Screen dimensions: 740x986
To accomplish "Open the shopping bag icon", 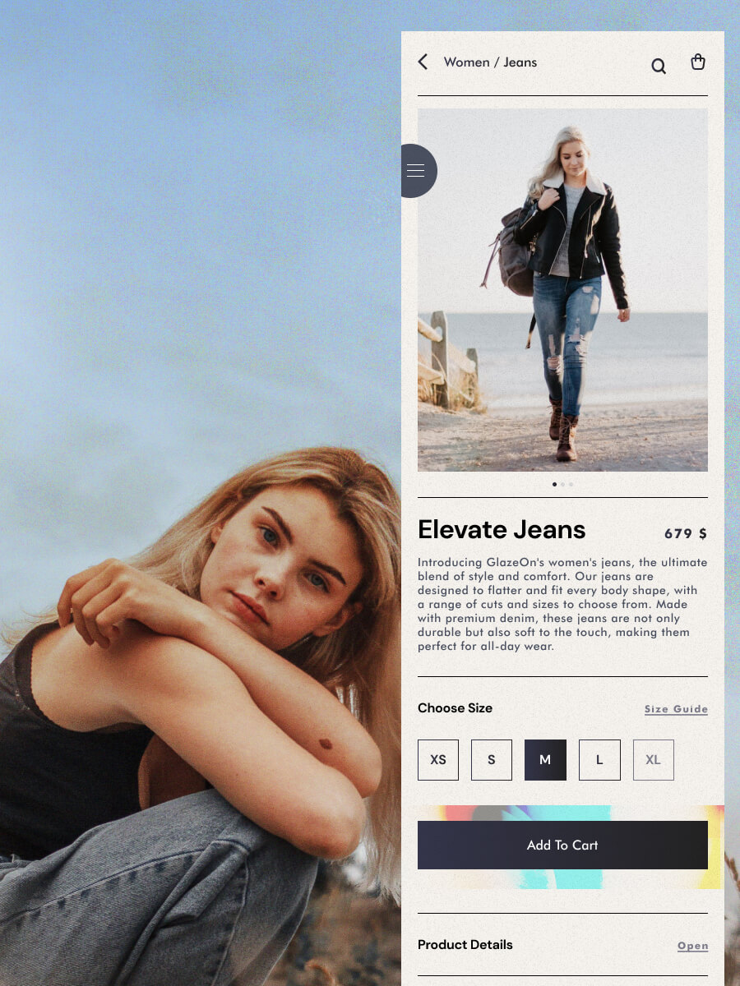I will [x=698, y=62].
